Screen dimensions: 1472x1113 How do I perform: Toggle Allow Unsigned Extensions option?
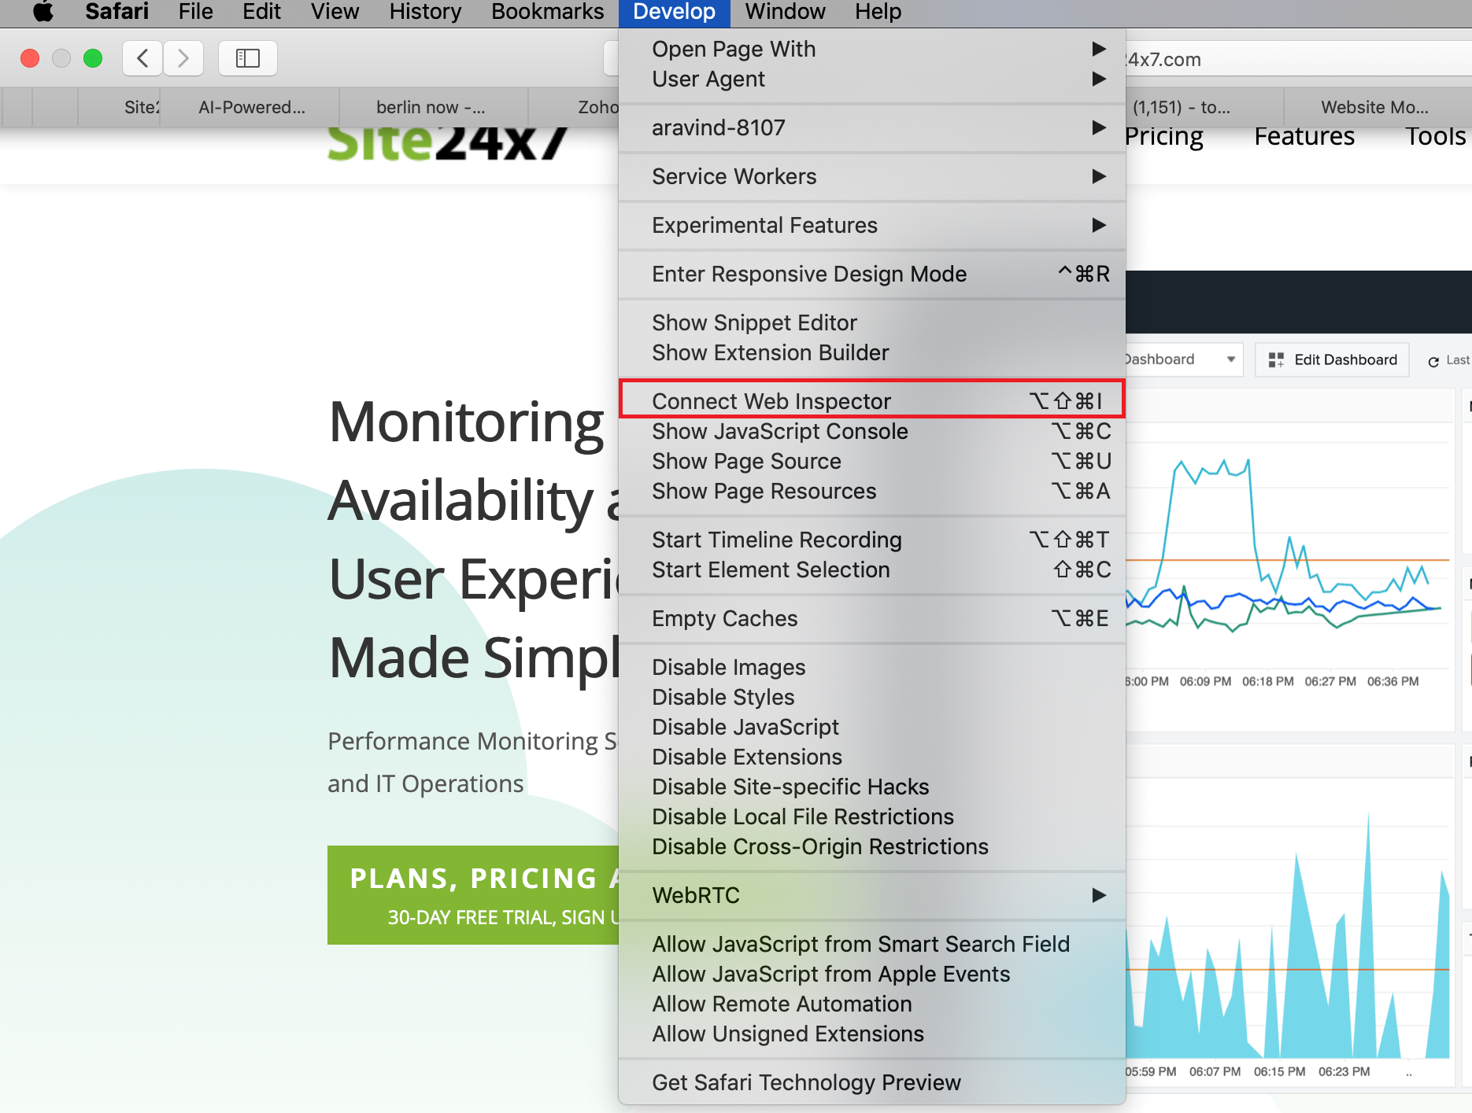click(872, 1034)
